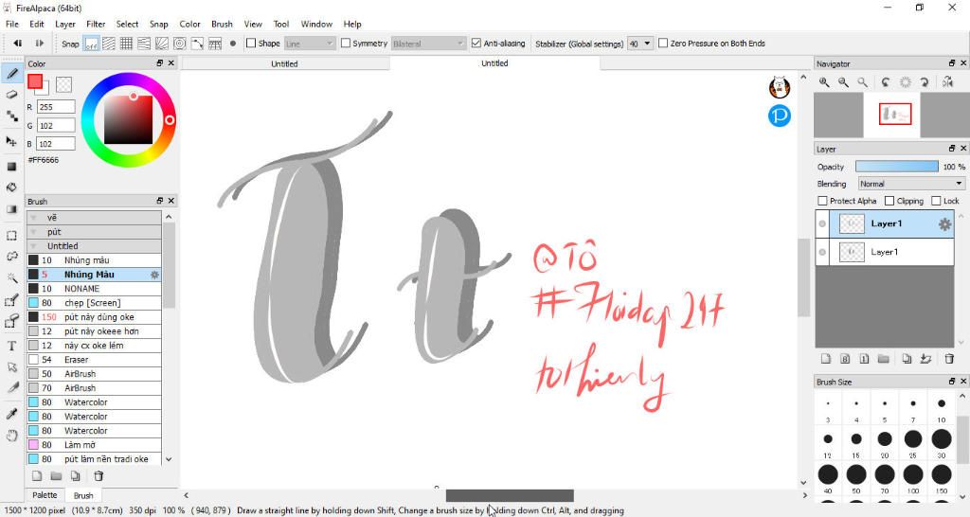Select the Gradient tool
The width and height of the screenshot is (970, 517).
[x=11, y=209]
